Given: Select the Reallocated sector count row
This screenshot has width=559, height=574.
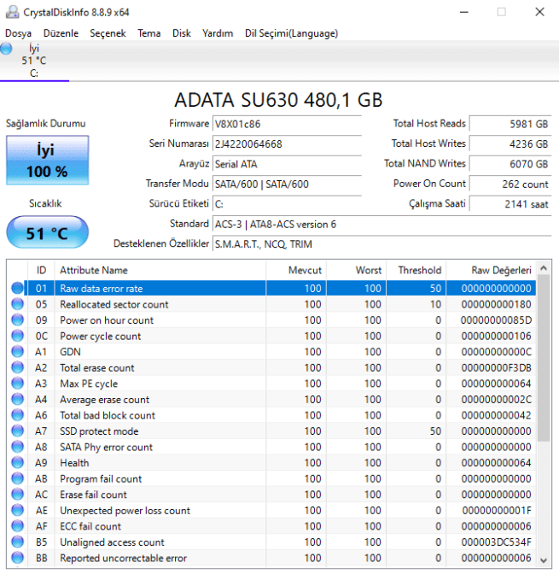Looking at the screenshot, I should 271,304.
